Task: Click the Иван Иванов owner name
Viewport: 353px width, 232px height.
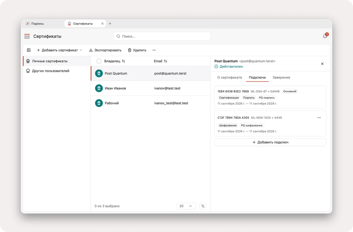Action: [x=115, y=88]
